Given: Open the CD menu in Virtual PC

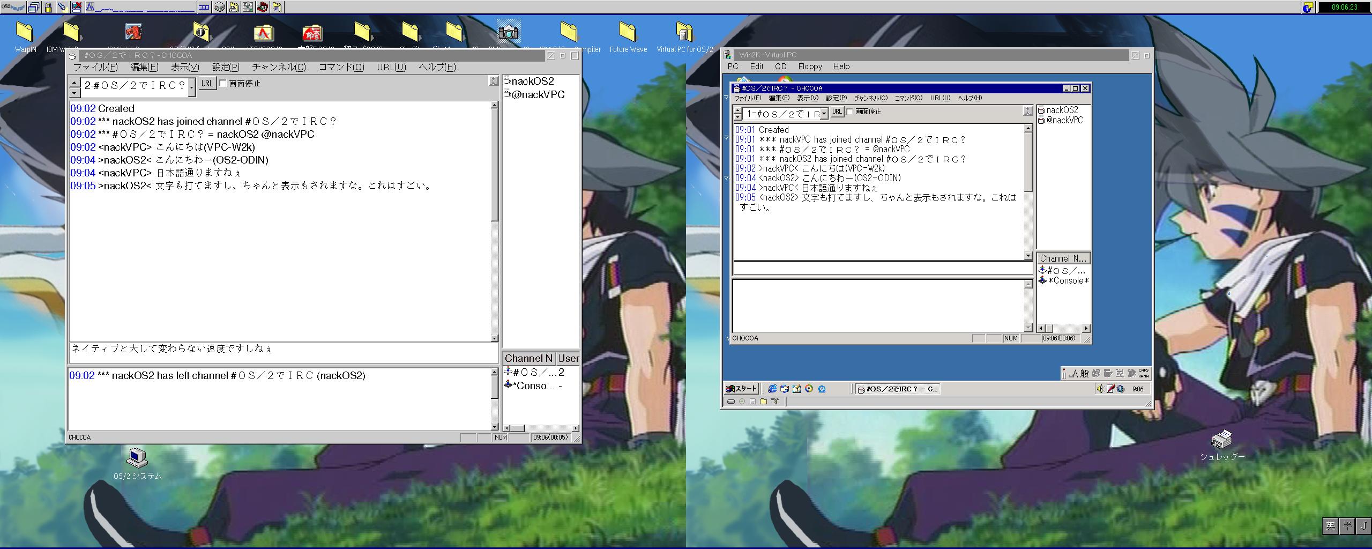Looking at the screenshot, I should click(780, 66).
